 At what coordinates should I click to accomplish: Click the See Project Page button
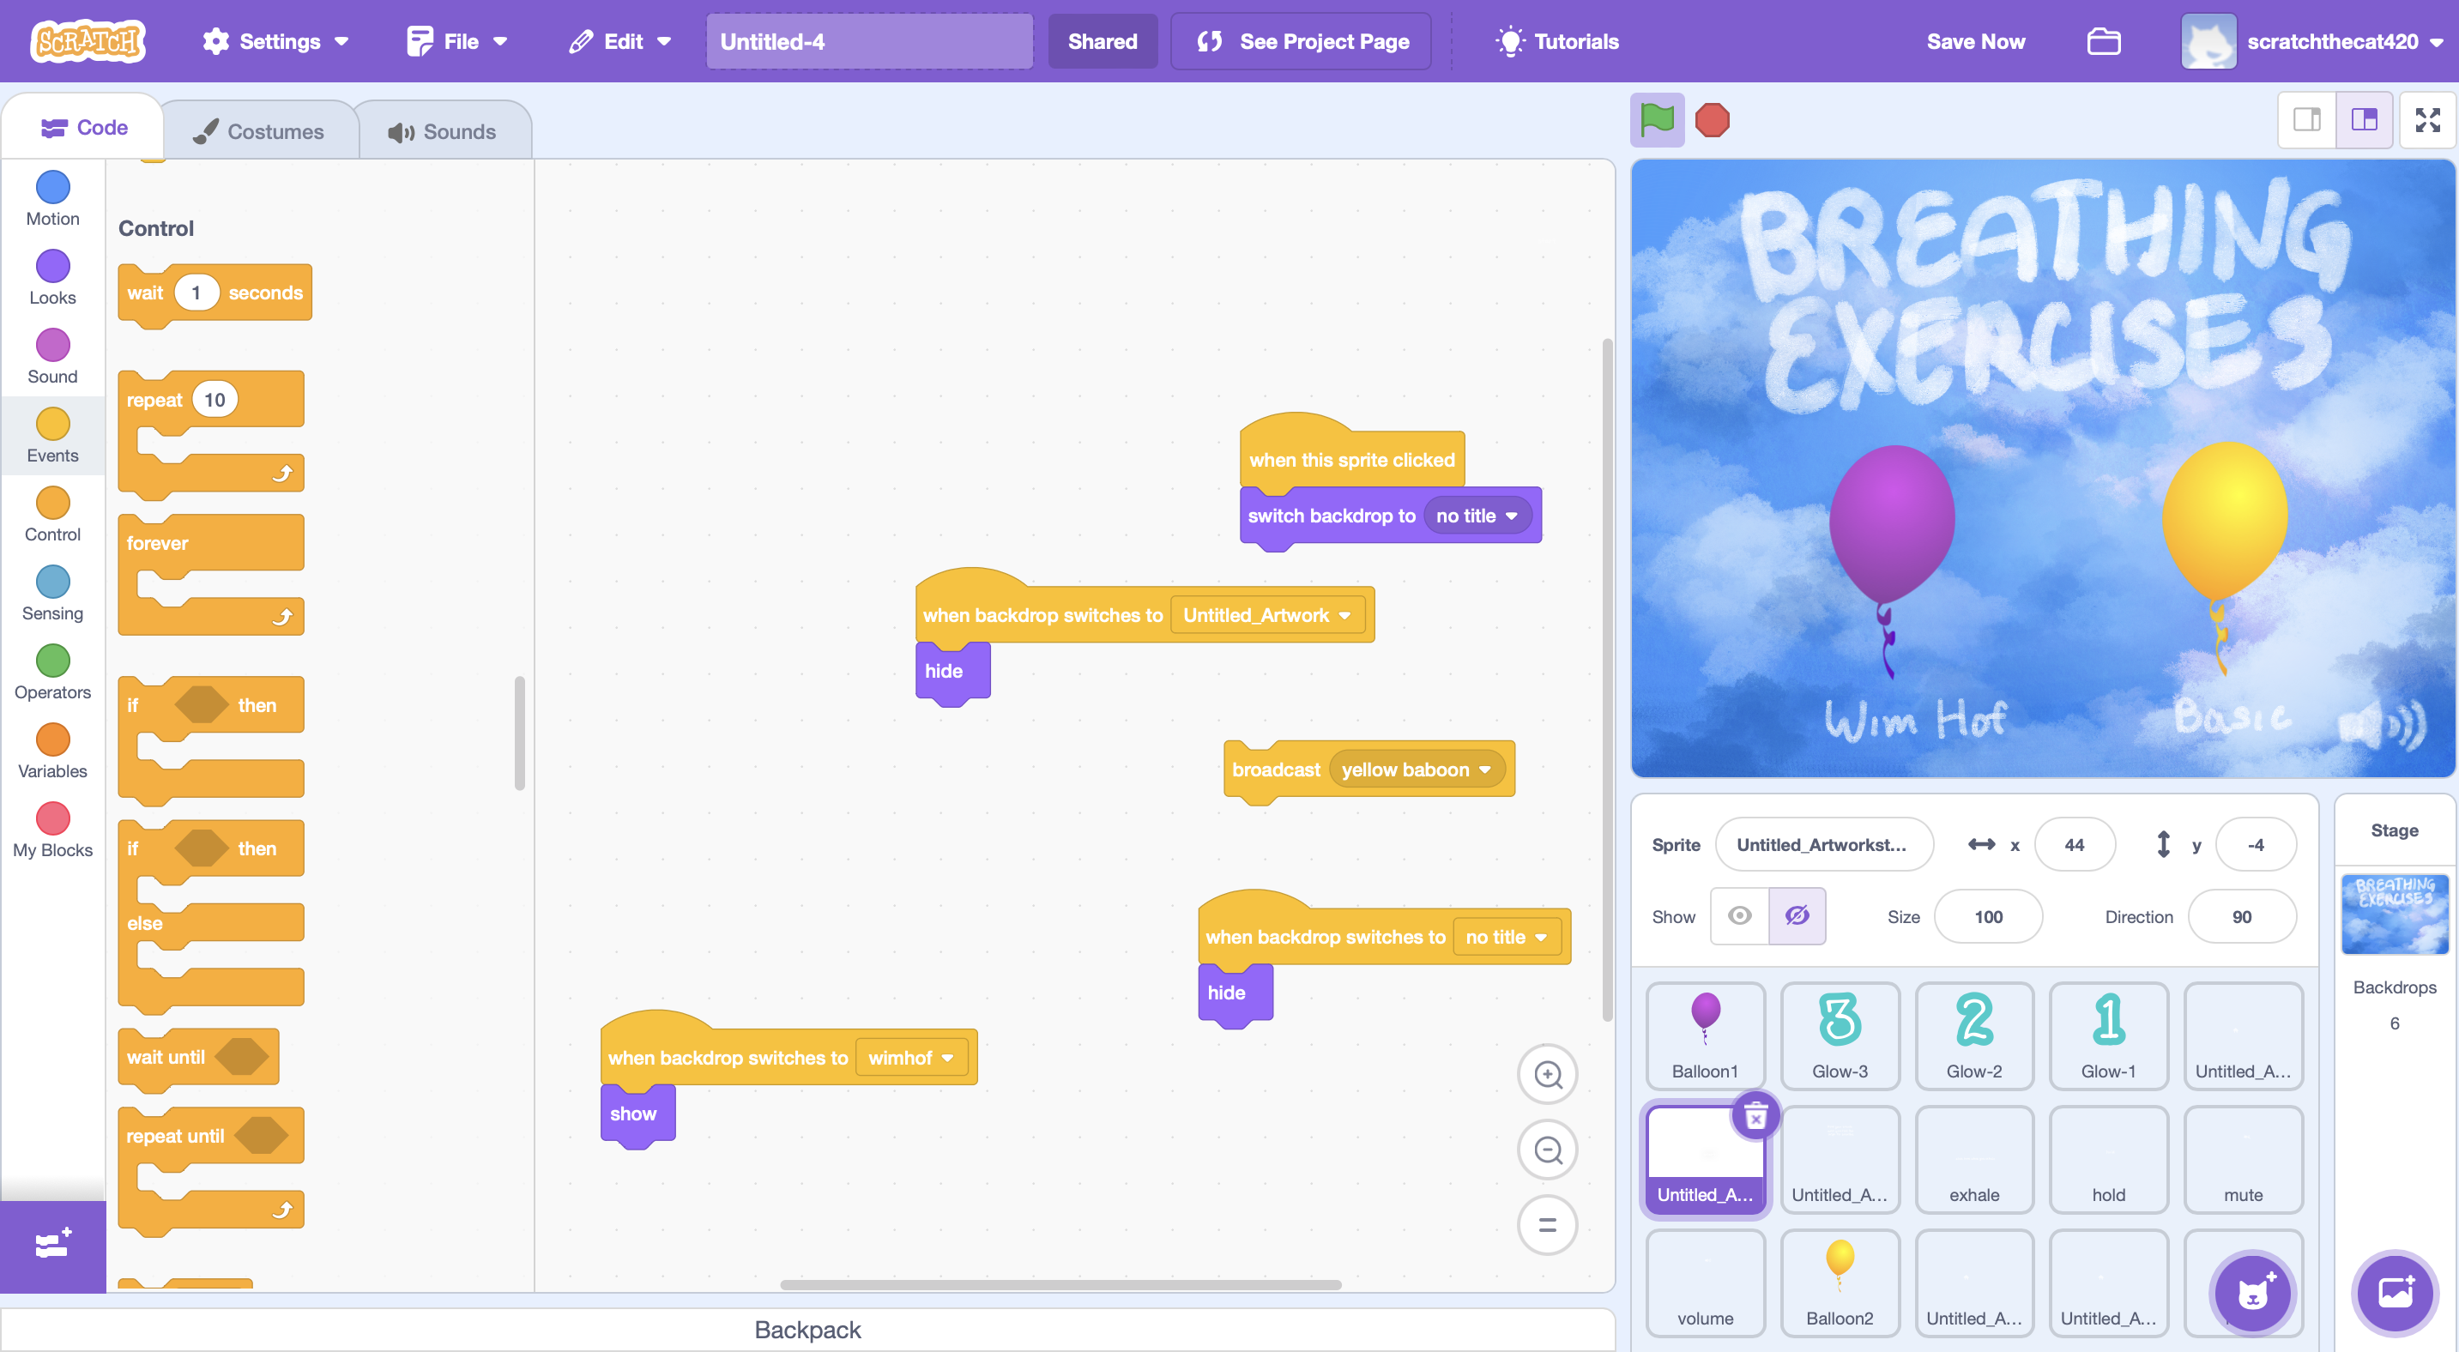click(x=1301, y=42)
